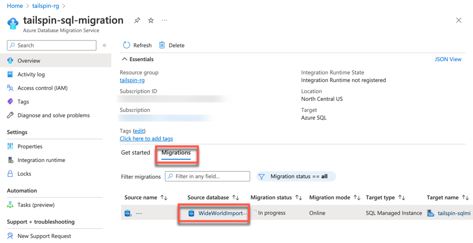Switch to the Get started tab

click(x=136, y=153)
